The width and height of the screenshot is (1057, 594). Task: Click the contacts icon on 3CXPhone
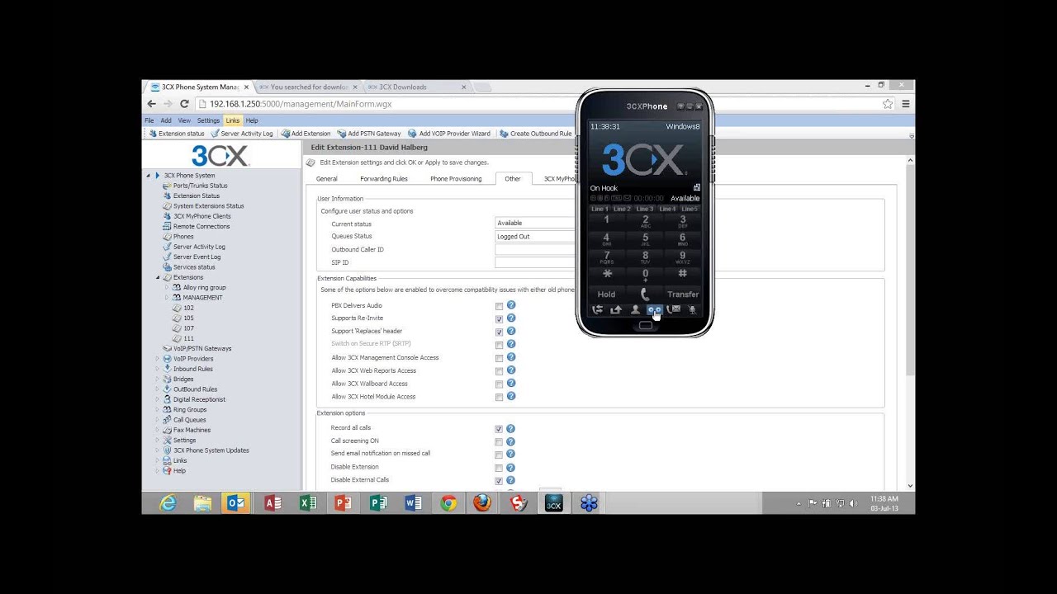635,310
